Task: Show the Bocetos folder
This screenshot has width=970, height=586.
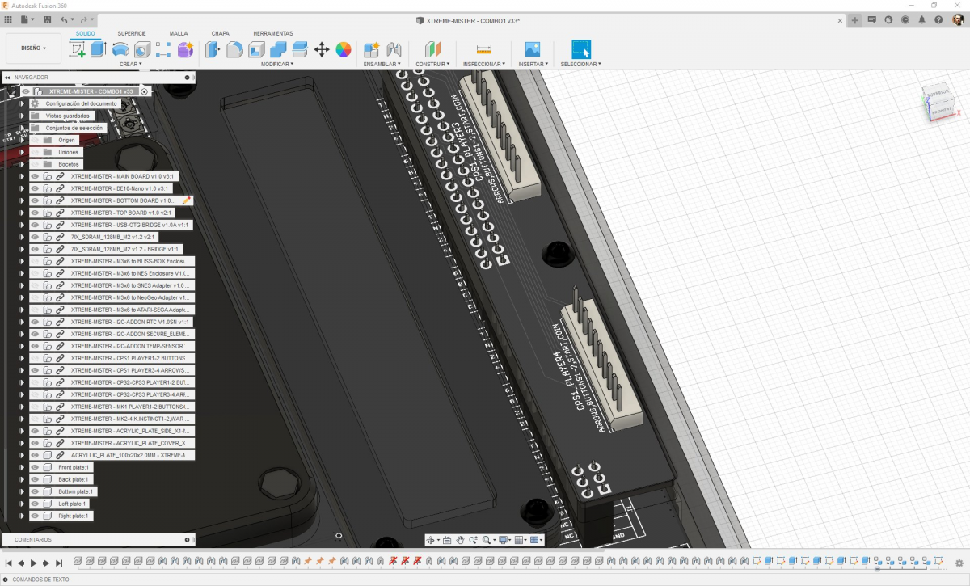Action: 35,164
